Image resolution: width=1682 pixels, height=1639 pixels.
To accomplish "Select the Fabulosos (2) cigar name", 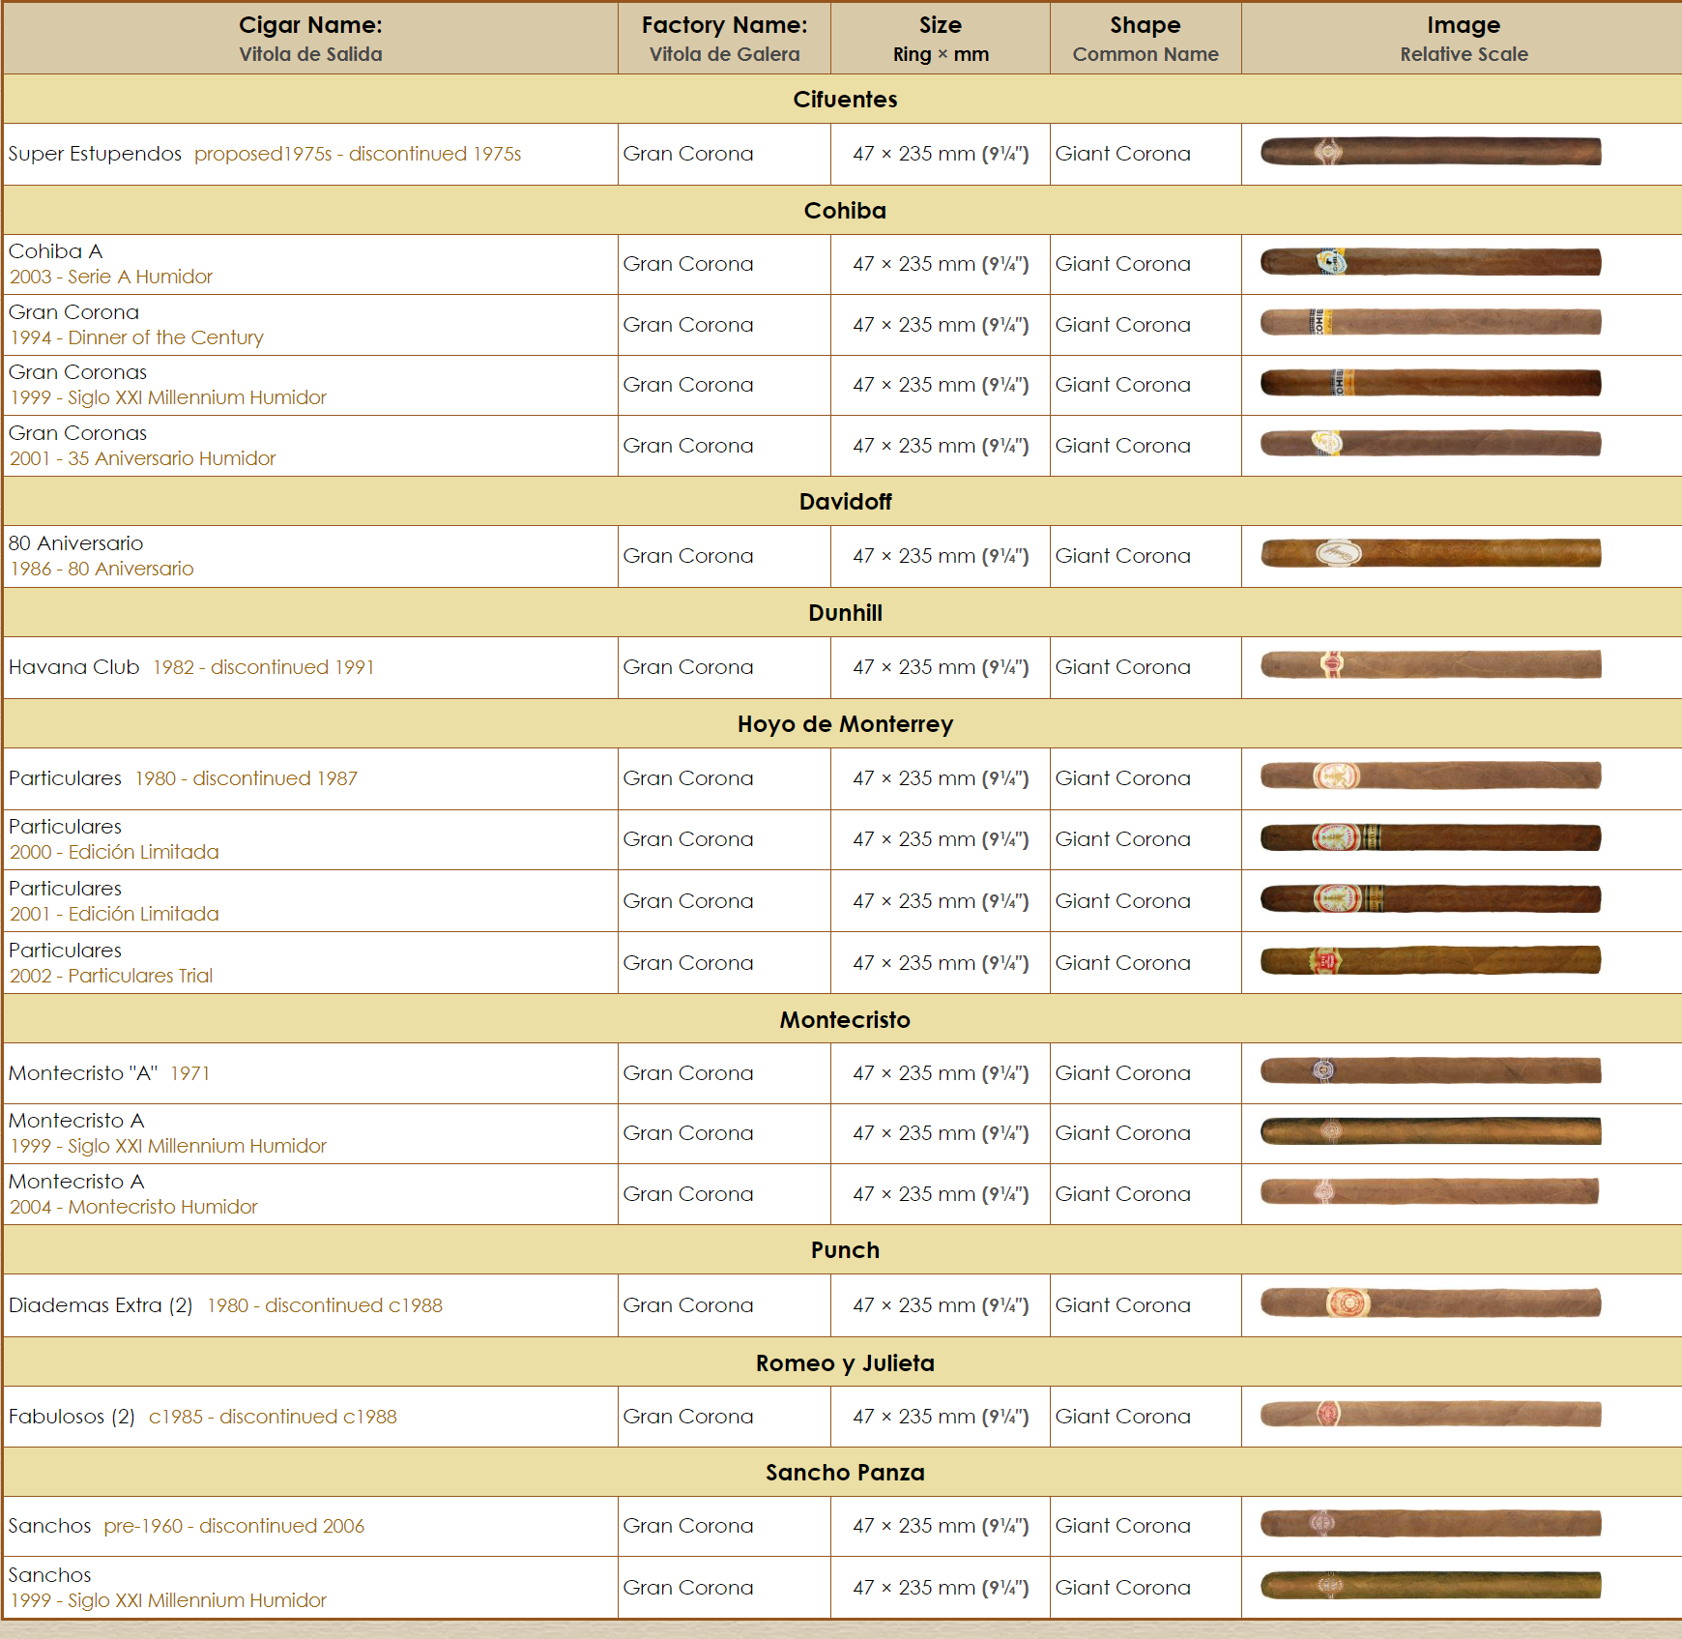I will click(x=72, y=1417).
